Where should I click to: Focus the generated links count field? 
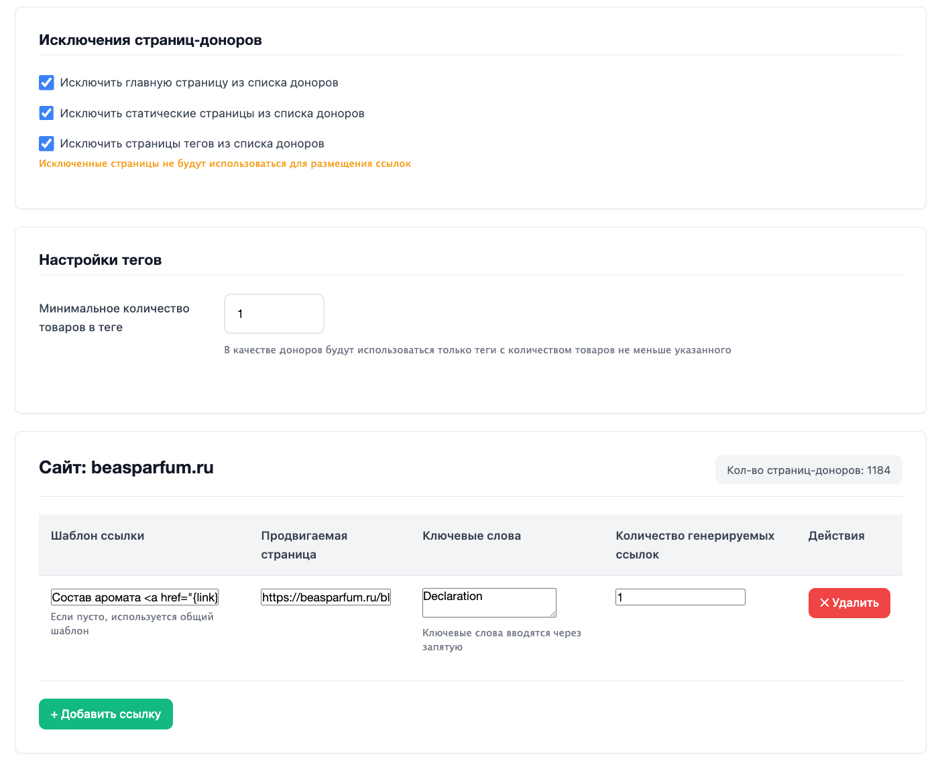click(680, 597)
